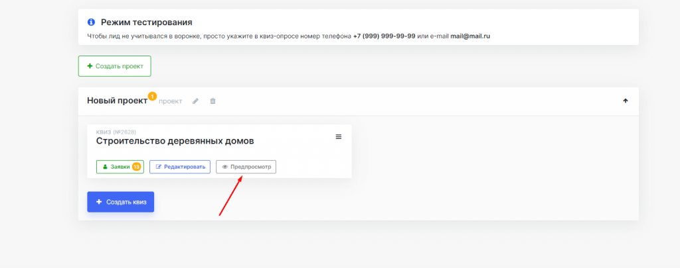Click the quiz title Строительство деревянных домов

click(x=175, y=141)
